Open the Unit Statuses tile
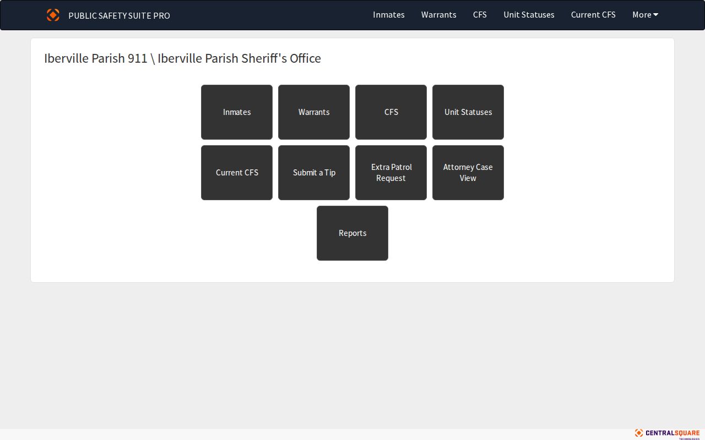The image size is (705, 440). coord(468,112)
